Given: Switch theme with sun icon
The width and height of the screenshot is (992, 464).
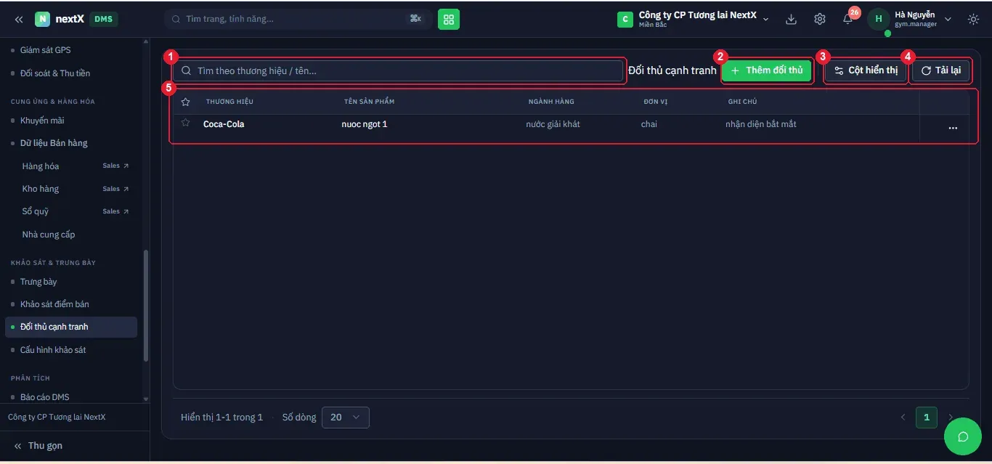Looking at the screenshot, I should pyautogui.click(x=973, y=19).
